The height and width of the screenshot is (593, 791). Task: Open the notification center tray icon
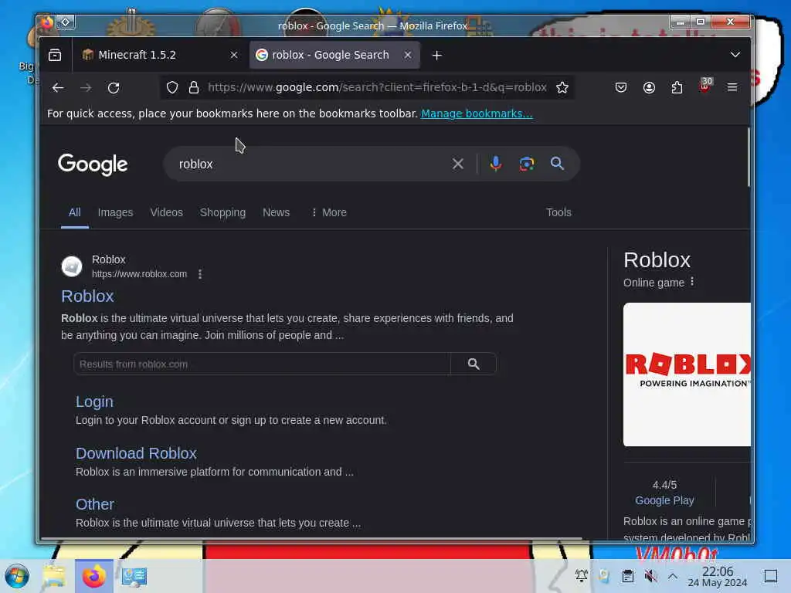point(771,576)
